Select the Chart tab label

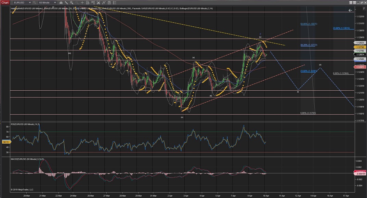pyautogui.click(x=4, y=2)
